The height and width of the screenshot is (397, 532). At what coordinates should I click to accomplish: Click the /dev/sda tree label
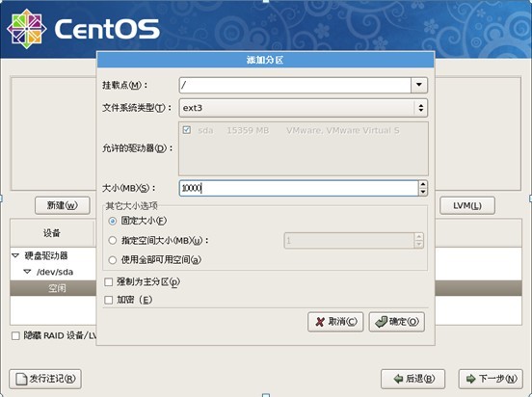(x=55, y=272)
